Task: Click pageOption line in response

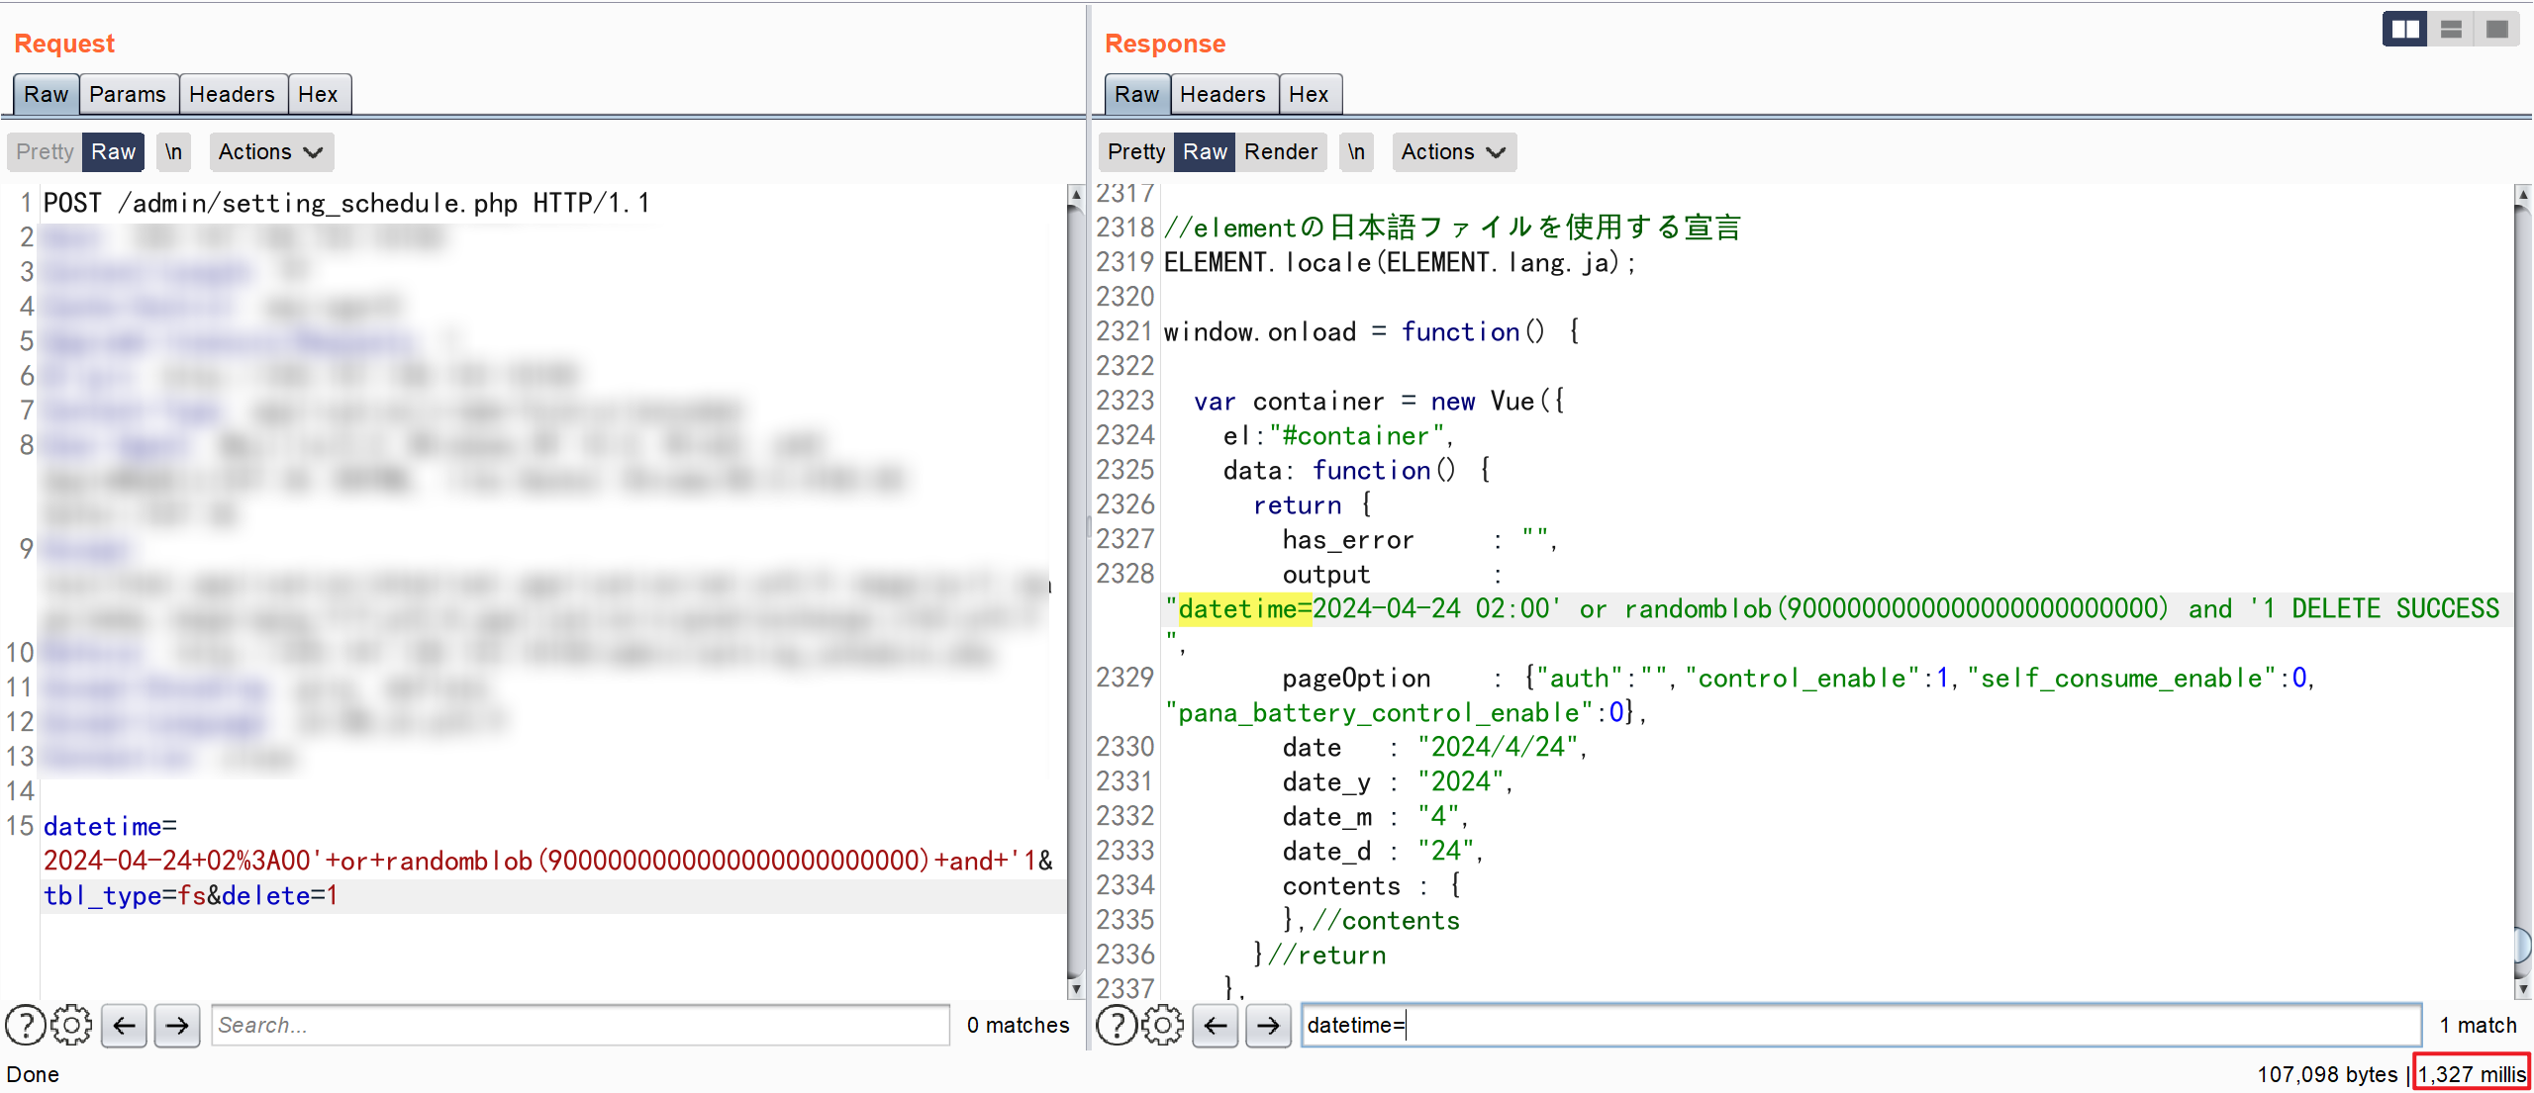Action: pyautogui.click(x=1800, y=678)
